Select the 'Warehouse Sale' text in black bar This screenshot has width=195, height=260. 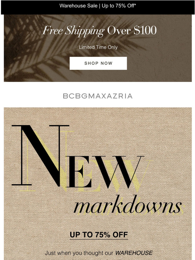[x=78, y=6]
